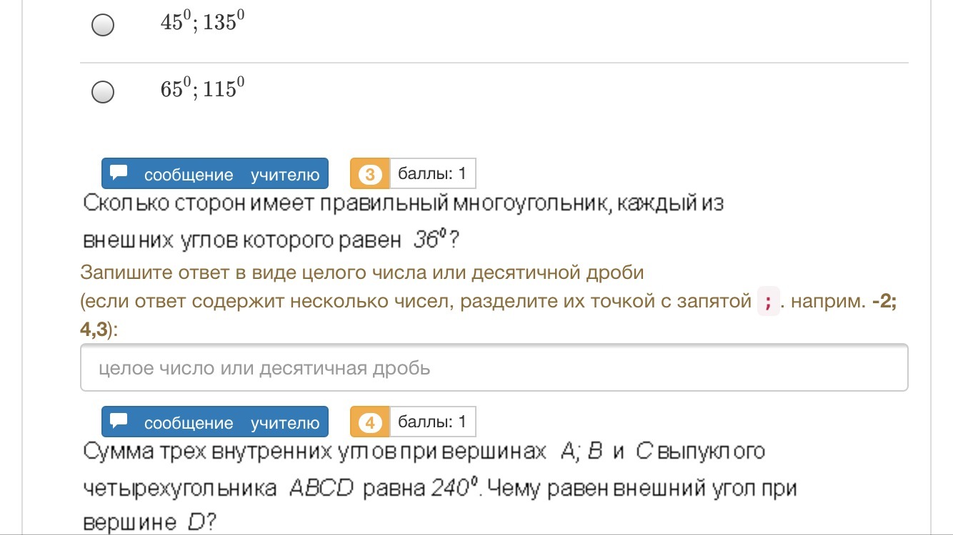Click the 45°; 135° answer text

(x=203, y=22)
